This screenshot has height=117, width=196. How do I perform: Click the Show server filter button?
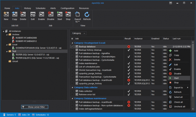click(x=35, y=107)
